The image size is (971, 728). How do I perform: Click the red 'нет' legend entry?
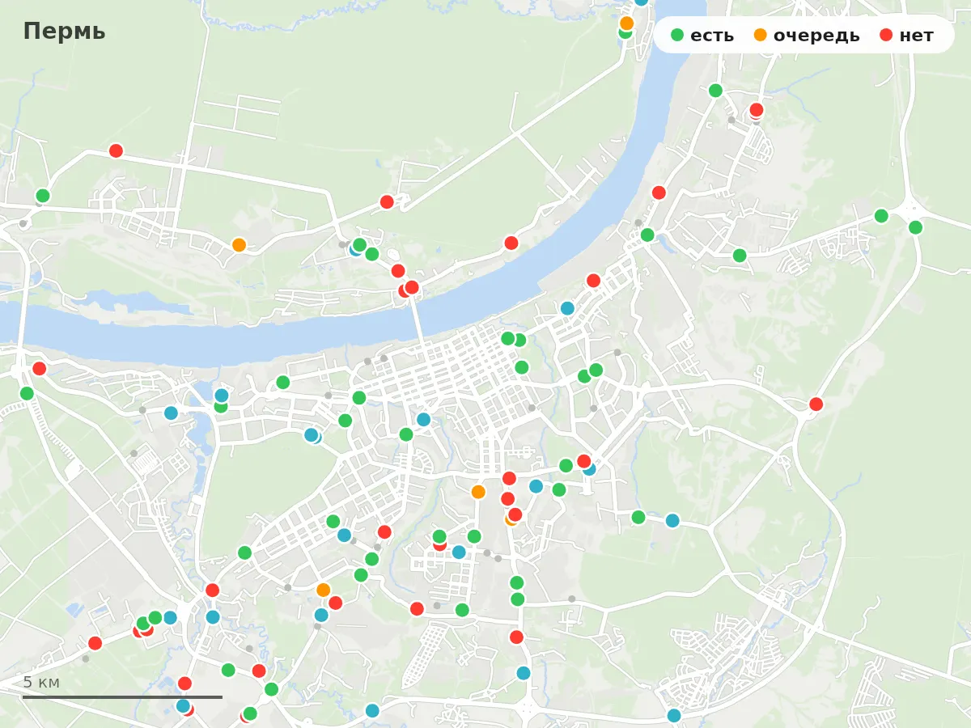(x=906, y=35)
